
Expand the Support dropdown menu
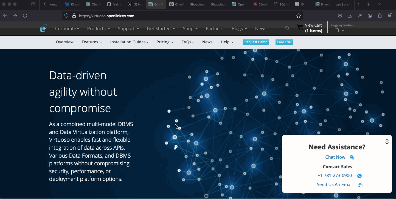[128, 29]
